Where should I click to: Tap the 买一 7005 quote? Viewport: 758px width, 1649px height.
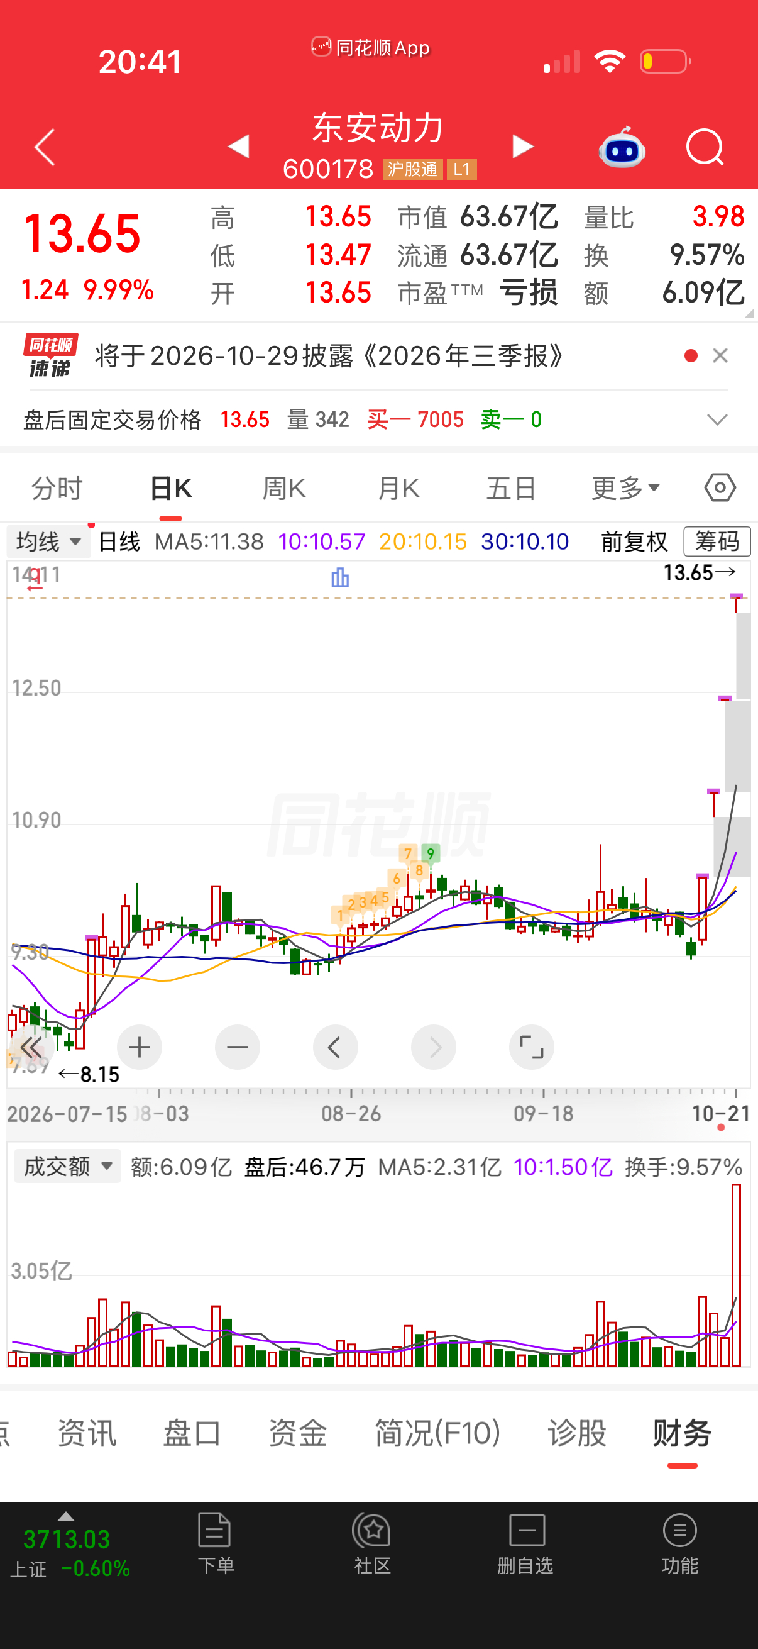point(415,420)
